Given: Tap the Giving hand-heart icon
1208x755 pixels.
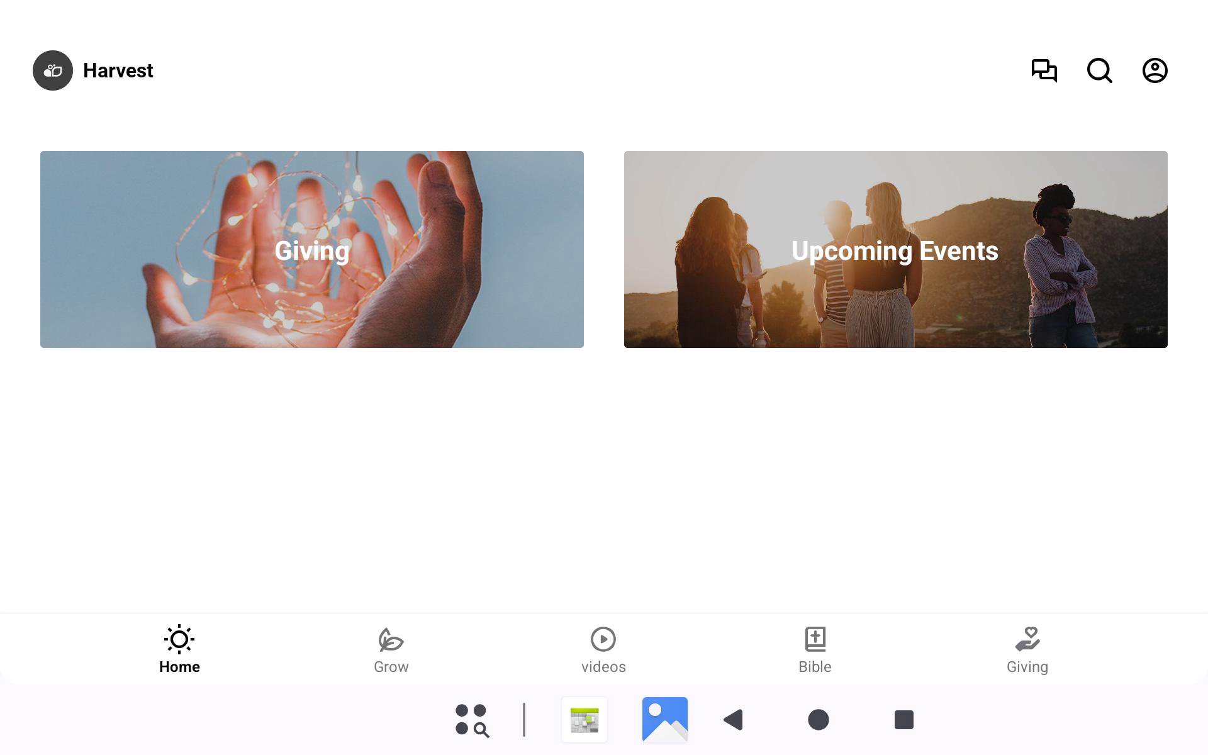Looking at the screenshot, I should click(x=1027, y=639).
